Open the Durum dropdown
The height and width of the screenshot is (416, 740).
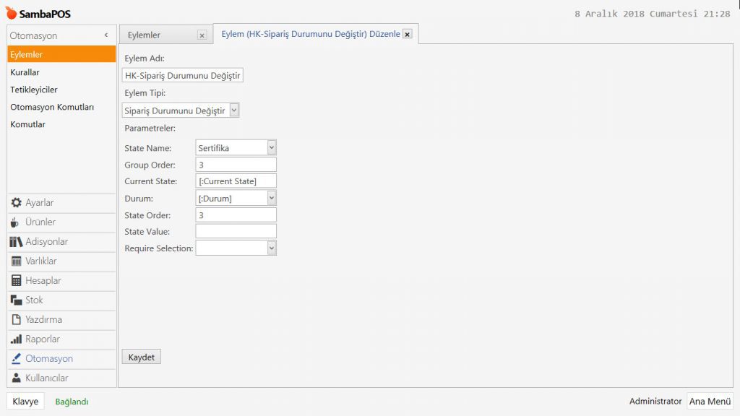(x=272, y=198)
